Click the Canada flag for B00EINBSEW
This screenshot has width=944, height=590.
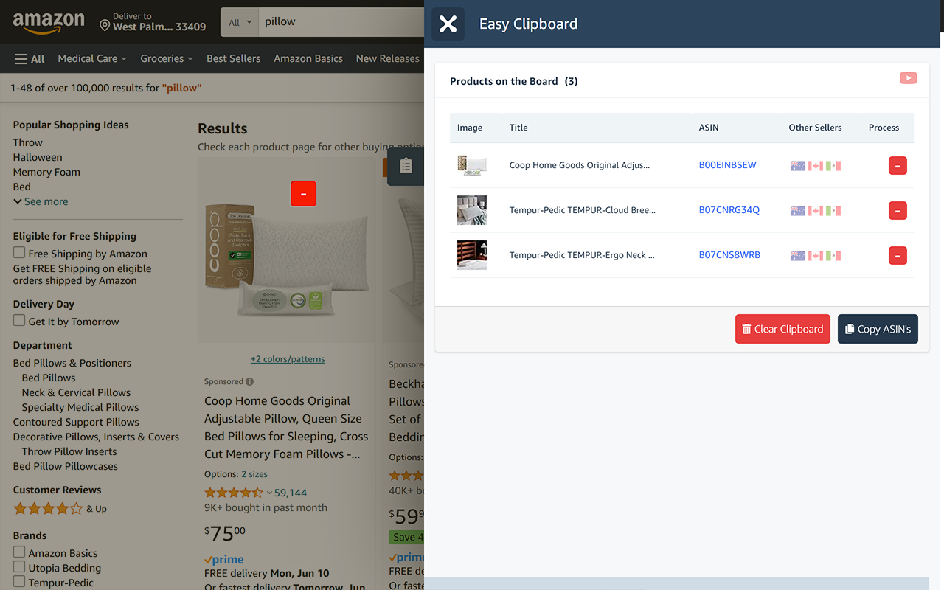[x=815, y=166]
